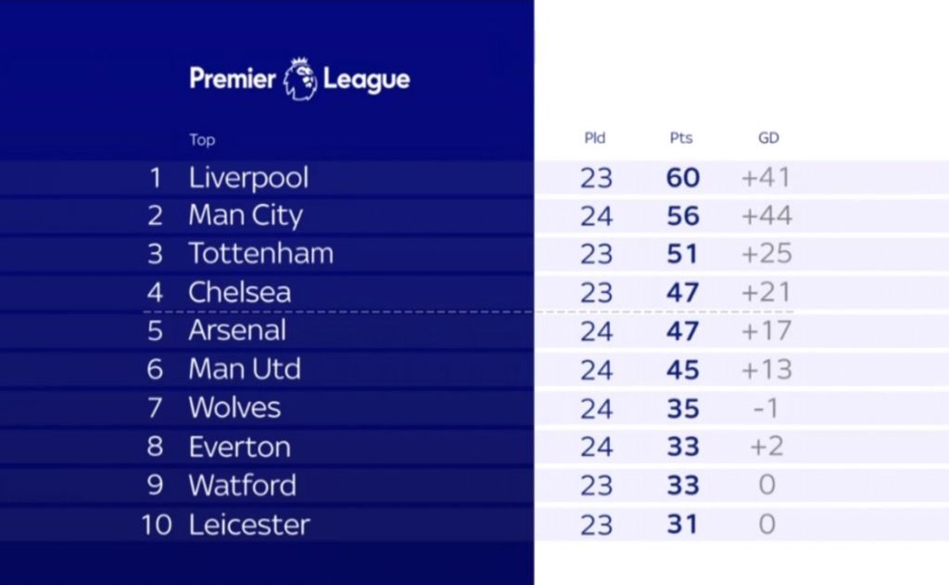949x585 pixels.
Task: Select the Wolves -1 goal difference
Action: (766, 409)
